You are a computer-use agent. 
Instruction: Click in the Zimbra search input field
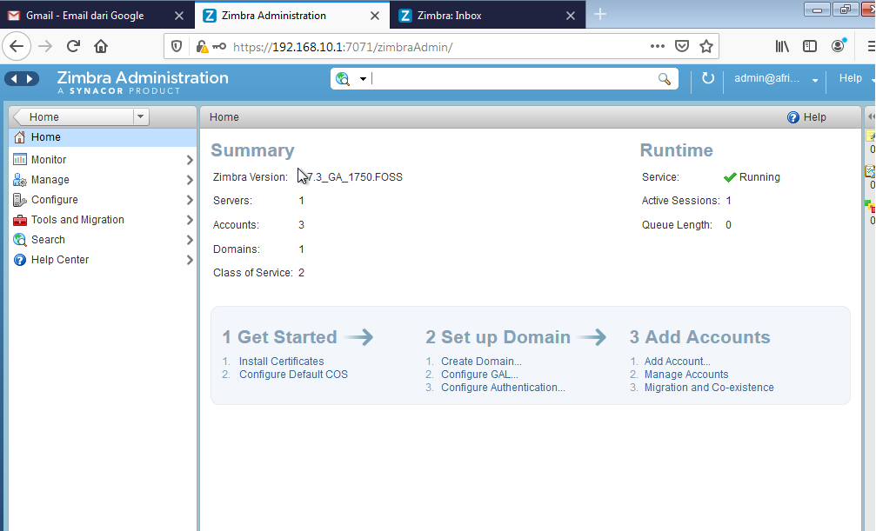click(x=513, y=79)
